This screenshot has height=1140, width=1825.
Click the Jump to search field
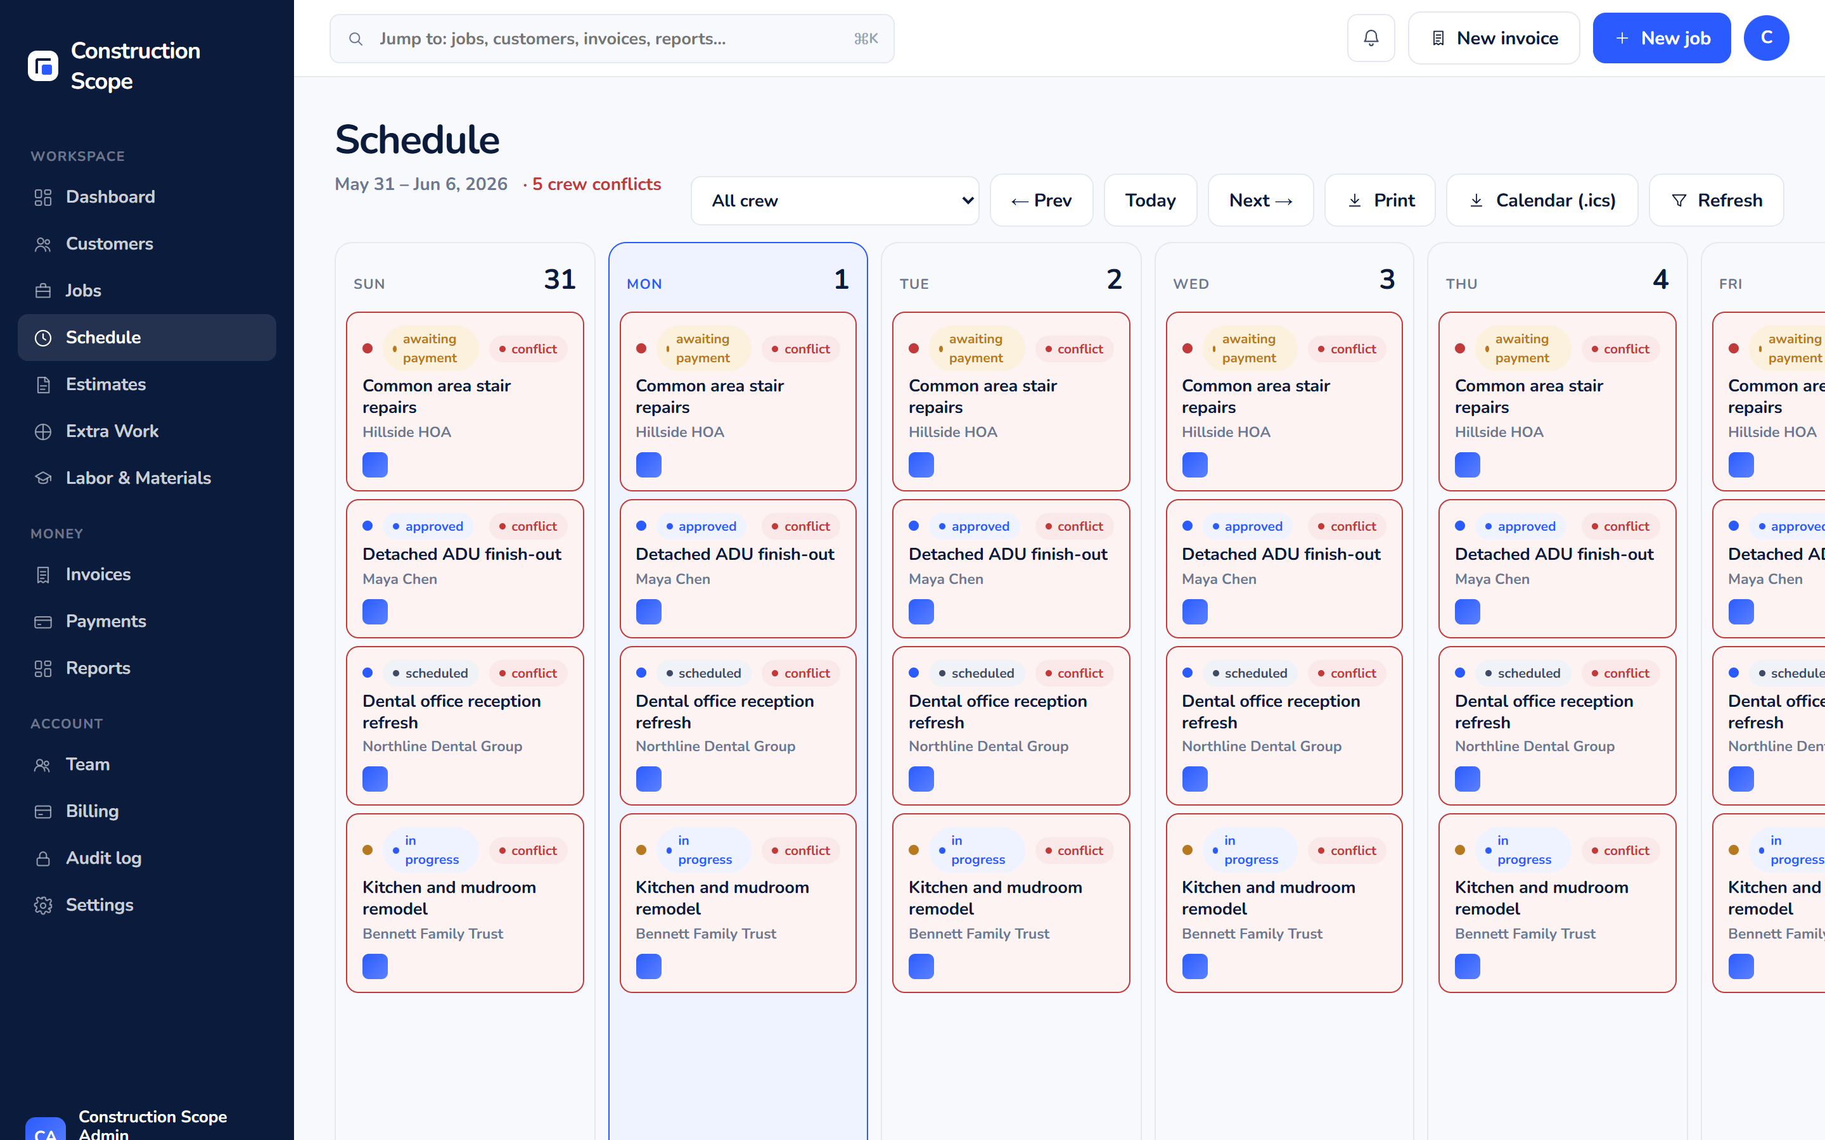click(612, 39)
